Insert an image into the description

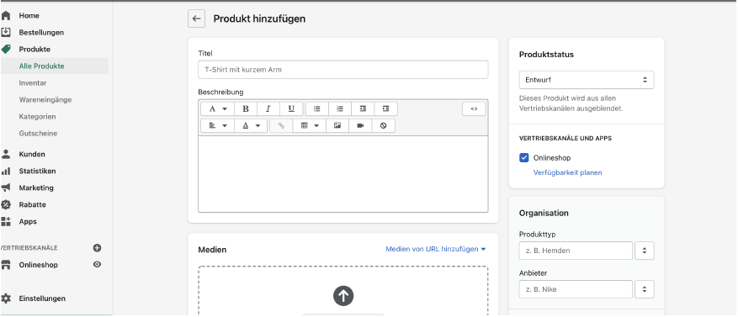[337, 125]
